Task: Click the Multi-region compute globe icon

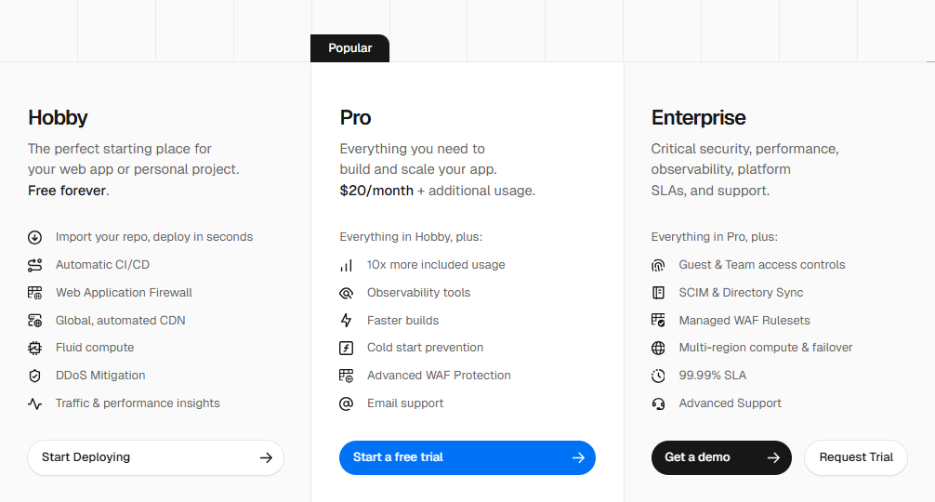Action: 659,348
